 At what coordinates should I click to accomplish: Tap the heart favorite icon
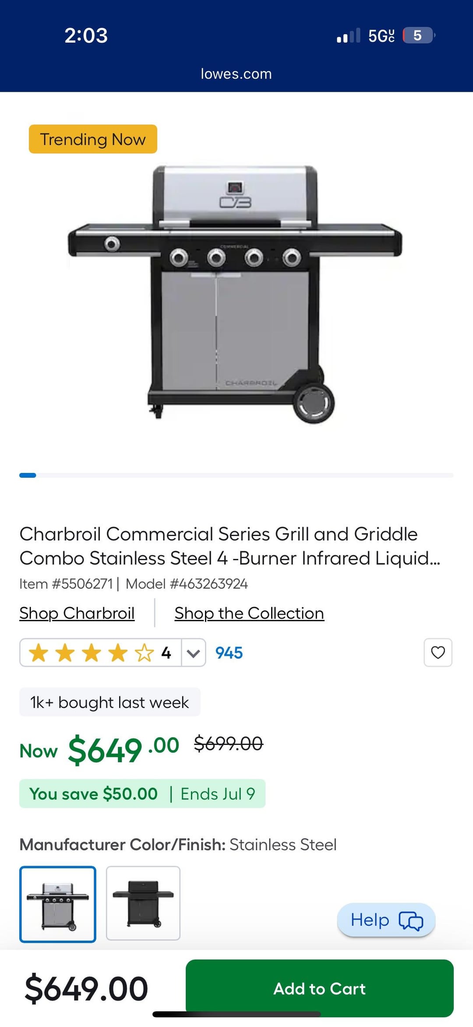tap(438, 652)
